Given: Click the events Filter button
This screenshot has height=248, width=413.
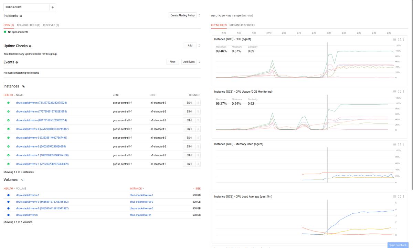Looking at the screenshot, I should (x=172, y=62).
